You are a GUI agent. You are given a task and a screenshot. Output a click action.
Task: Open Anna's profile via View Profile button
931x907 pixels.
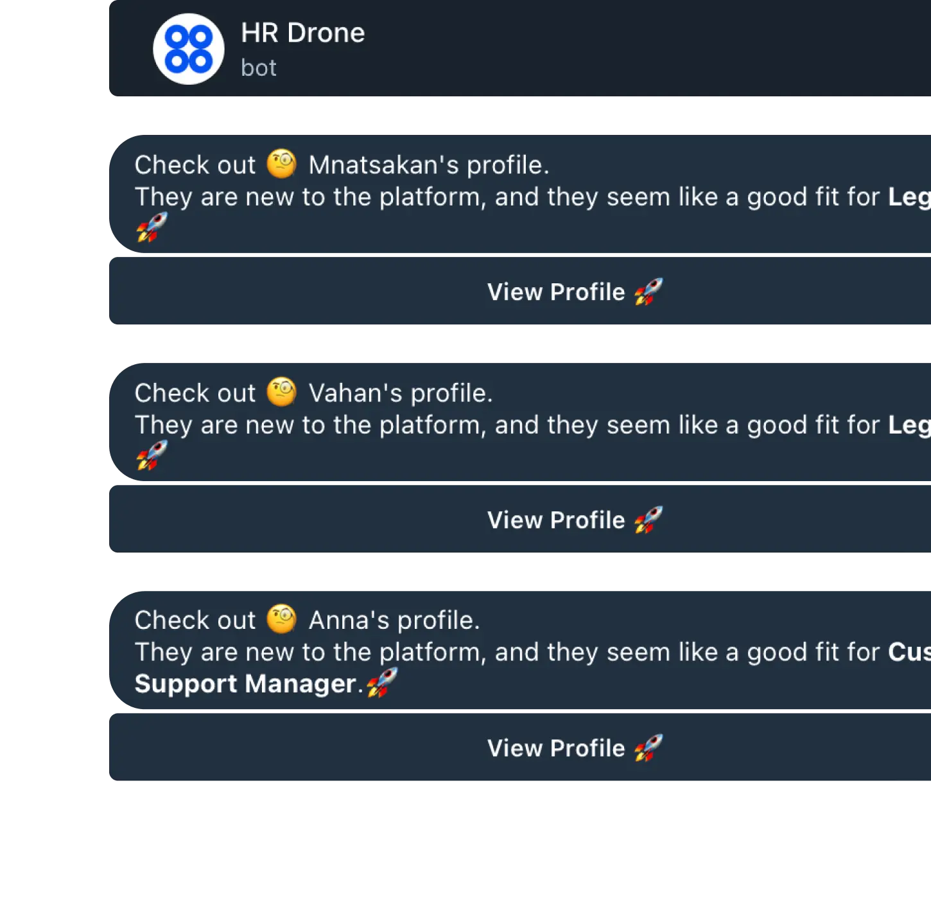pyautogui.click(x=574, y=748)
